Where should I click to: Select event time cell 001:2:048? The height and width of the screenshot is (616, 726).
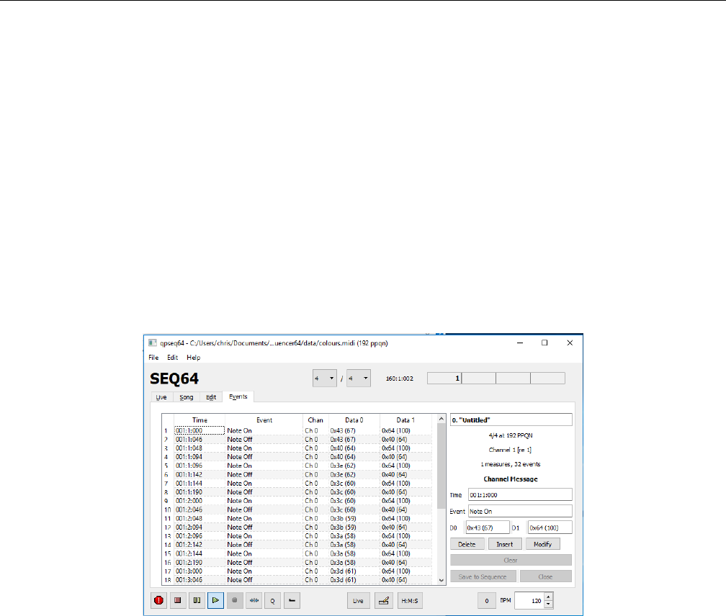click(x=200, y=518)
